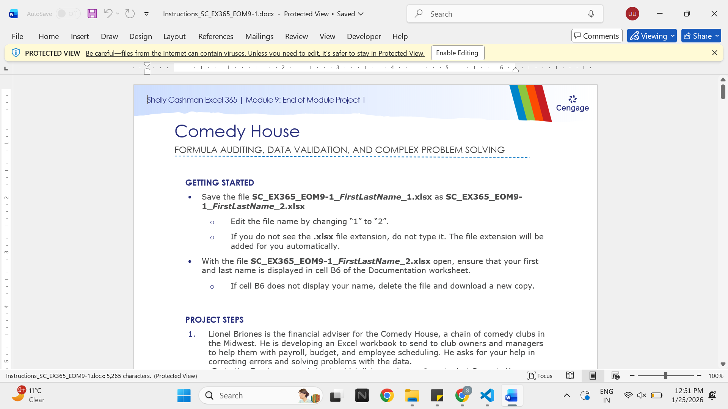The height and width of the screenshot is (409, 728).
Task: Open Visual Studio Code from taskbar
Action: [x=487, y=396]
